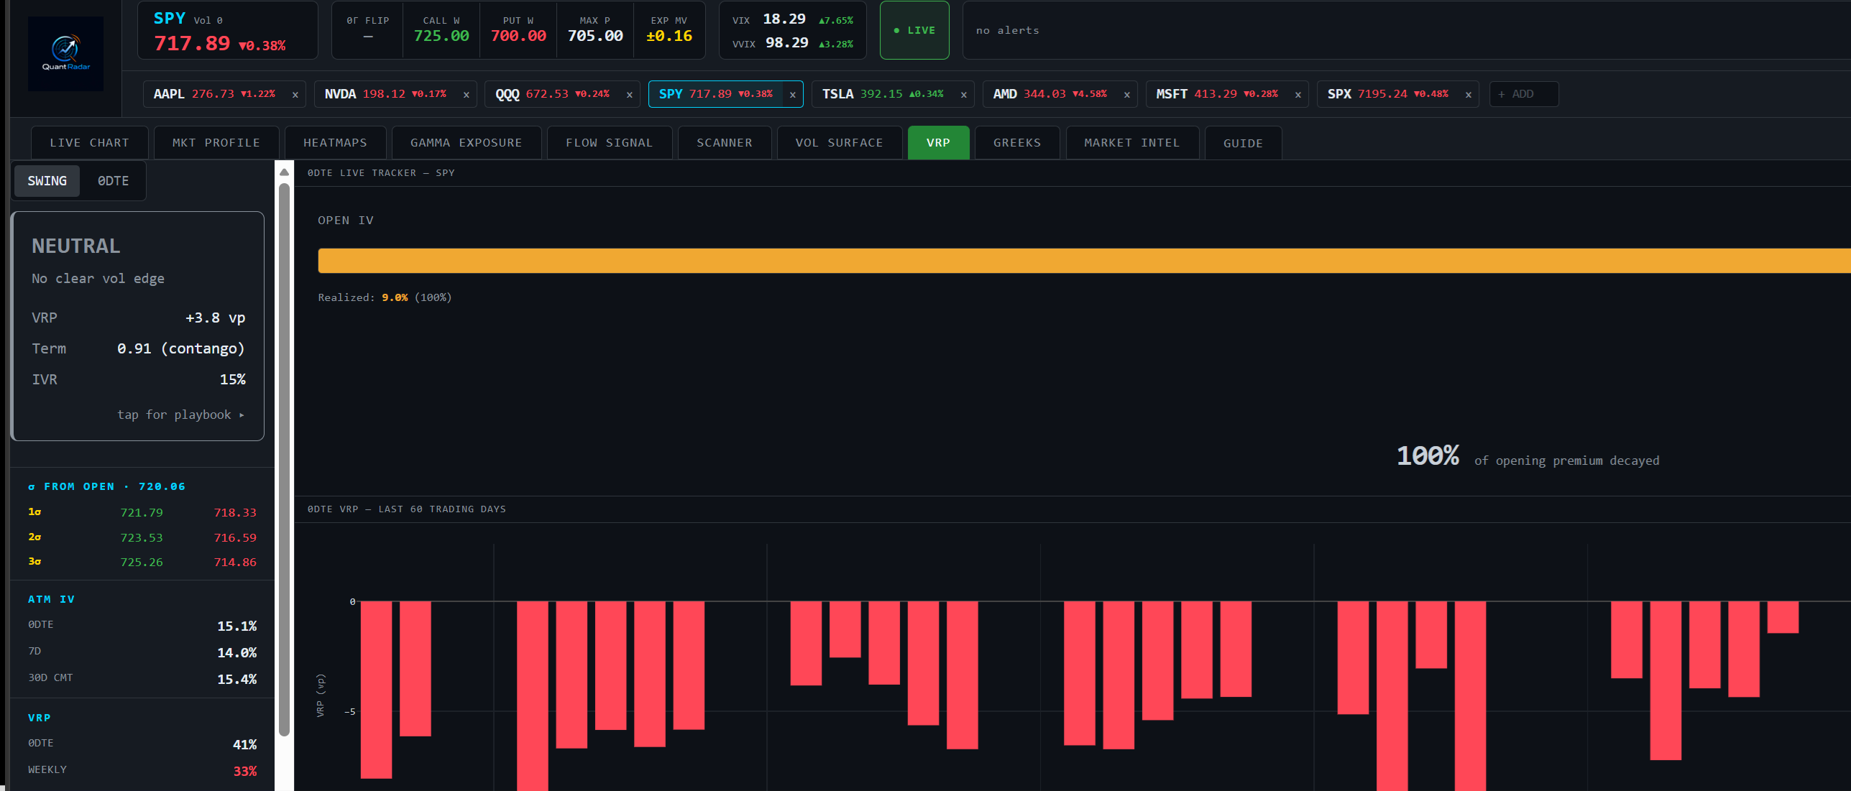Toggle the LIVE status button
The width and height of the screenshot is (1851, 791).
point(914,30)
